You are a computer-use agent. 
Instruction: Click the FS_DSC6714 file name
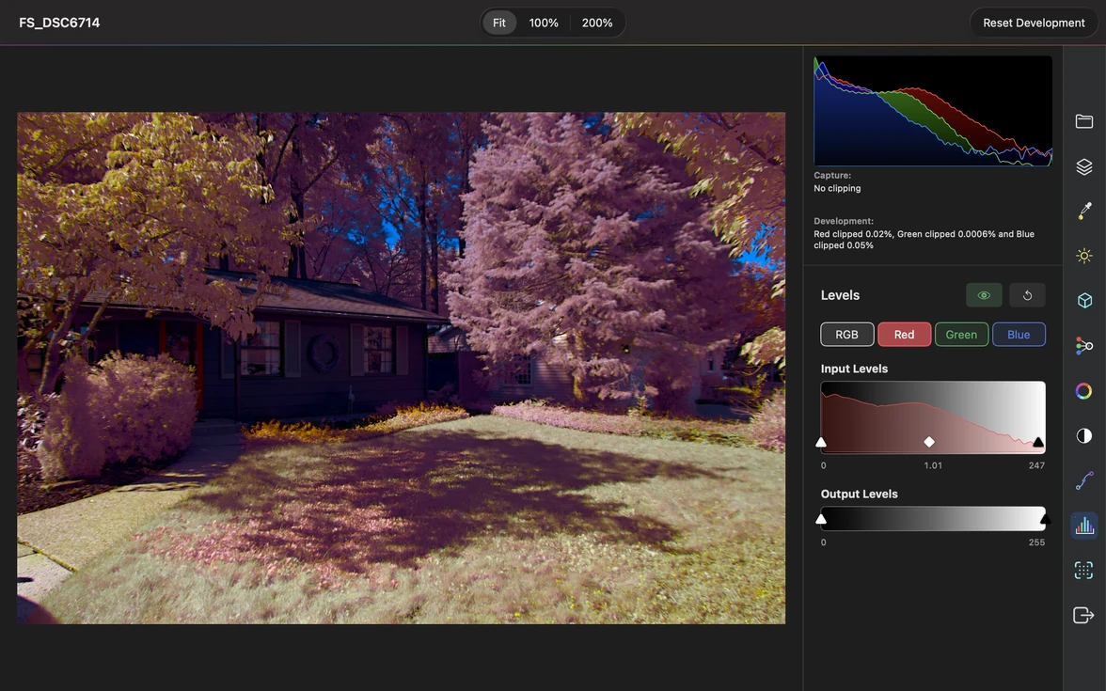tap(59, 23)
